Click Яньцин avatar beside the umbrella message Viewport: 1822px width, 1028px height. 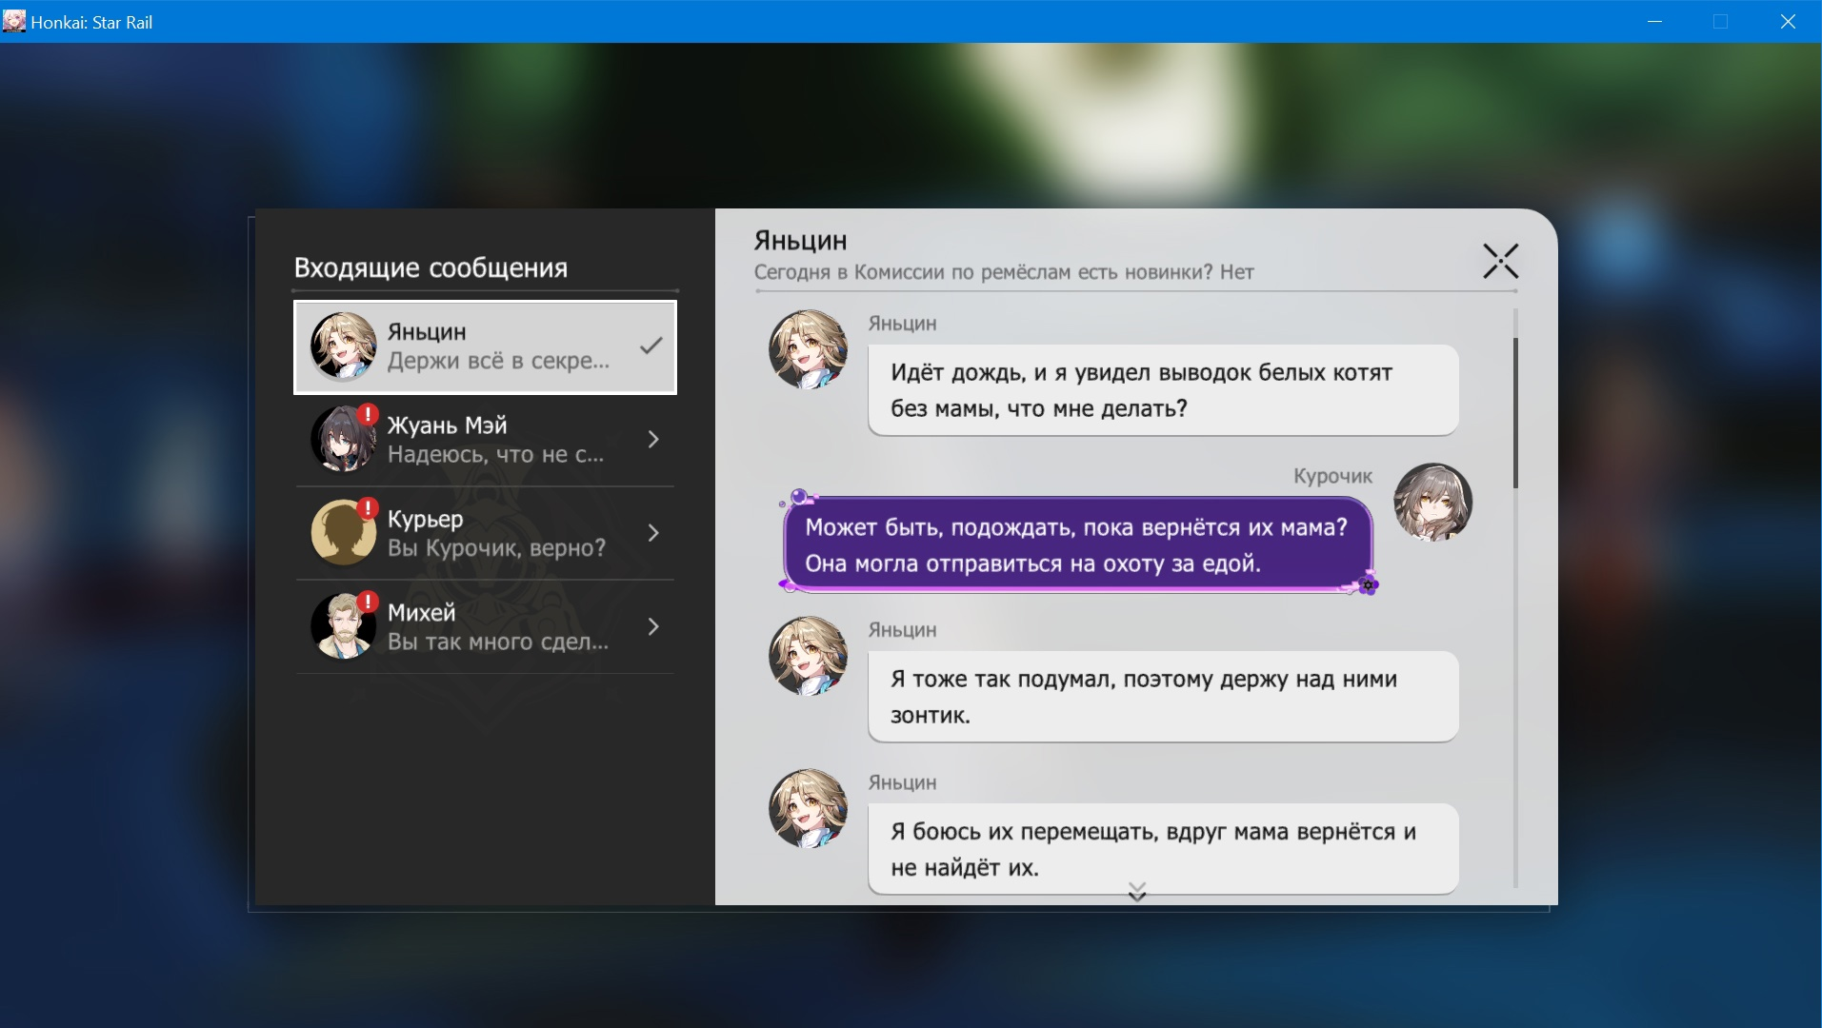point(809,656)
